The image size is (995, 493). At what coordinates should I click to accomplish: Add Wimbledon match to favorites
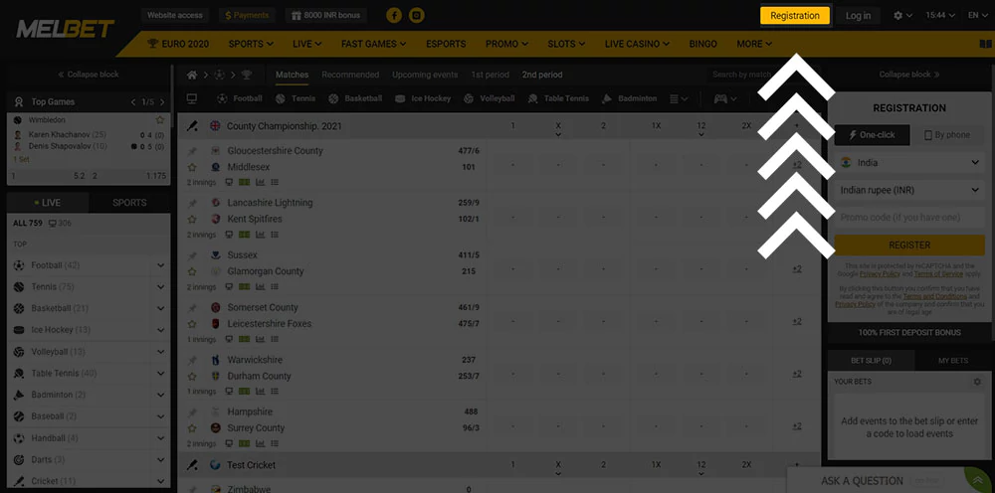tap(160, 119)
